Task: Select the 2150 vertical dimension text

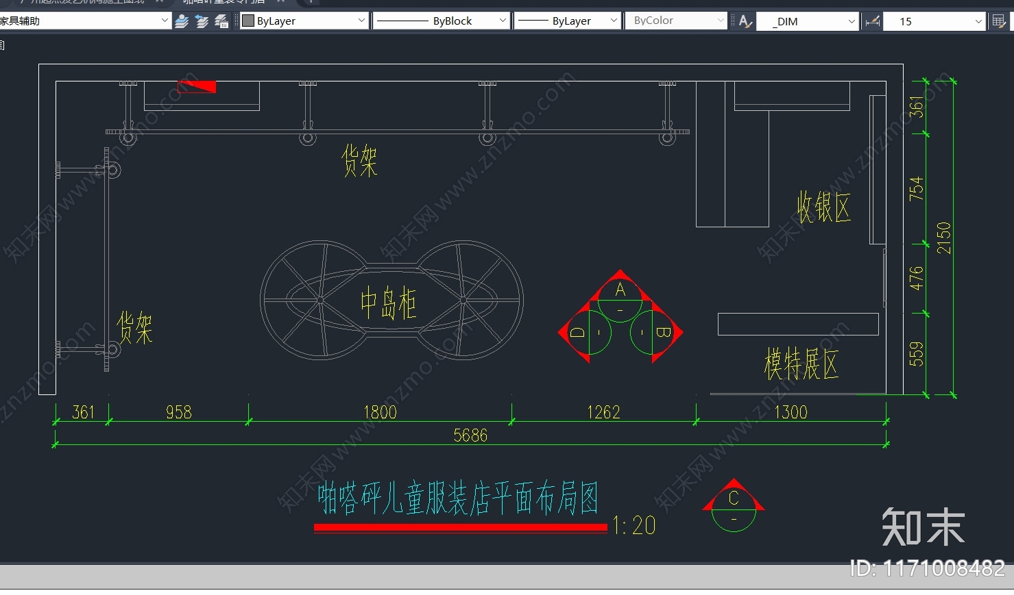Action: coord(944,238)
